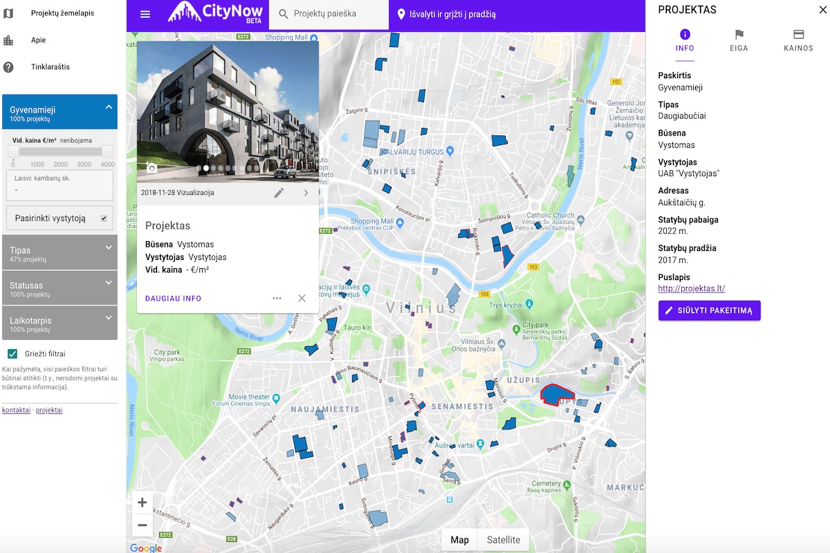Click the NAUJAMIESTIS district label on the map
This screenshot has height=553, width=830.
tap(325, 409)
